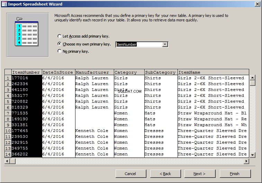Click item number 818329 cell
Screen dimensions: 262x183
point(27,107)
